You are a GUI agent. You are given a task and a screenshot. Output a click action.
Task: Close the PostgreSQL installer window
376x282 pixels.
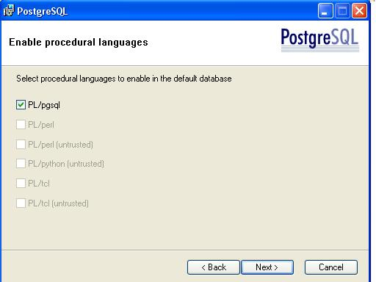[359, 11]
